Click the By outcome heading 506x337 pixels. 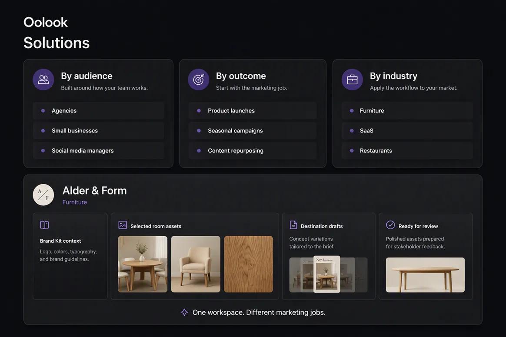pos(241,76)
